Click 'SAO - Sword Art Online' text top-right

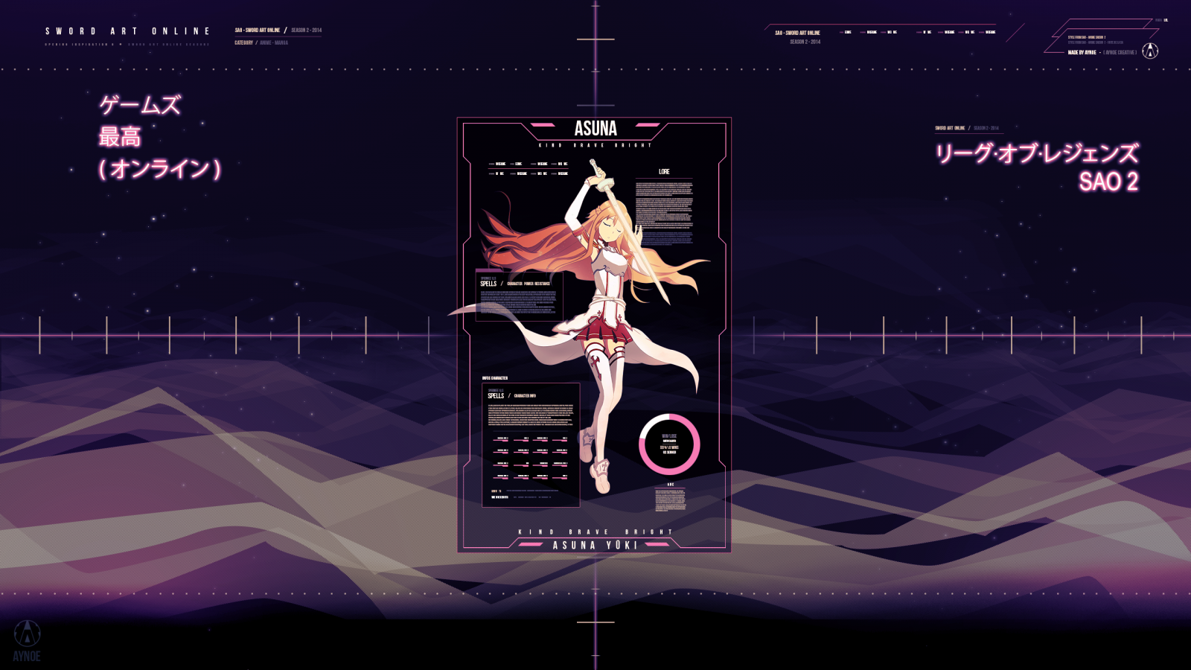tap(797, 33)
